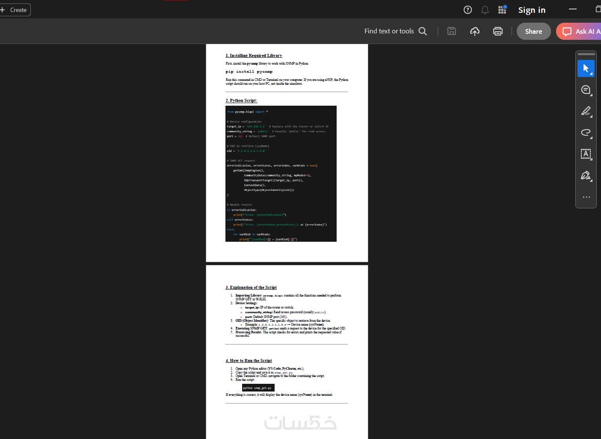Click the "python snmp_get.py" code snippet

pos(258,388)
